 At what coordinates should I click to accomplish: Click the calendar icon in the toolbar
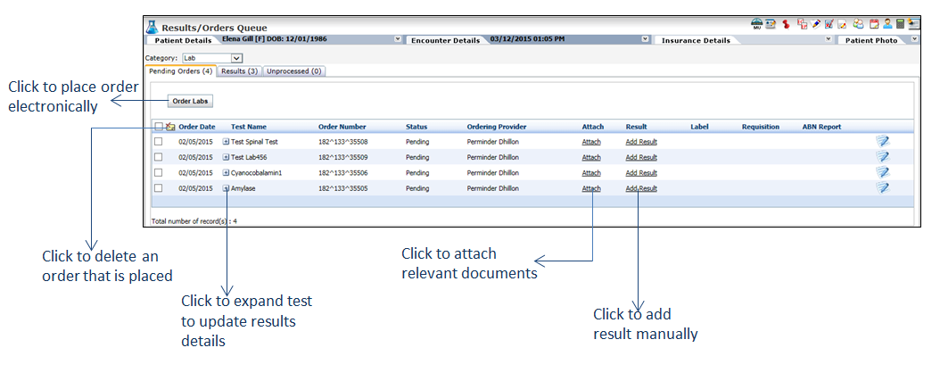click(873, 24)
